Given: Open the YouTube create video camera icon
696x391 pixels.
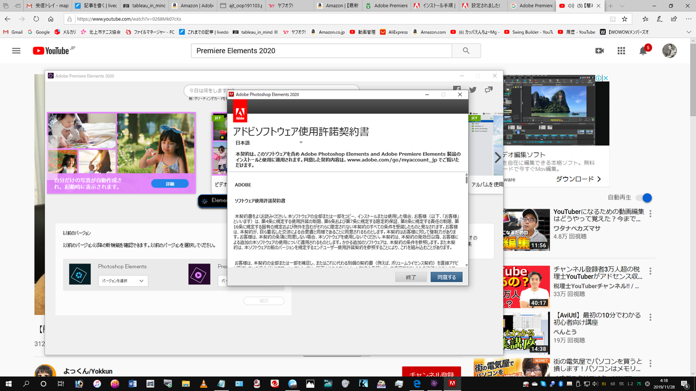Looking at the screenshot, I should pos(599,51).
